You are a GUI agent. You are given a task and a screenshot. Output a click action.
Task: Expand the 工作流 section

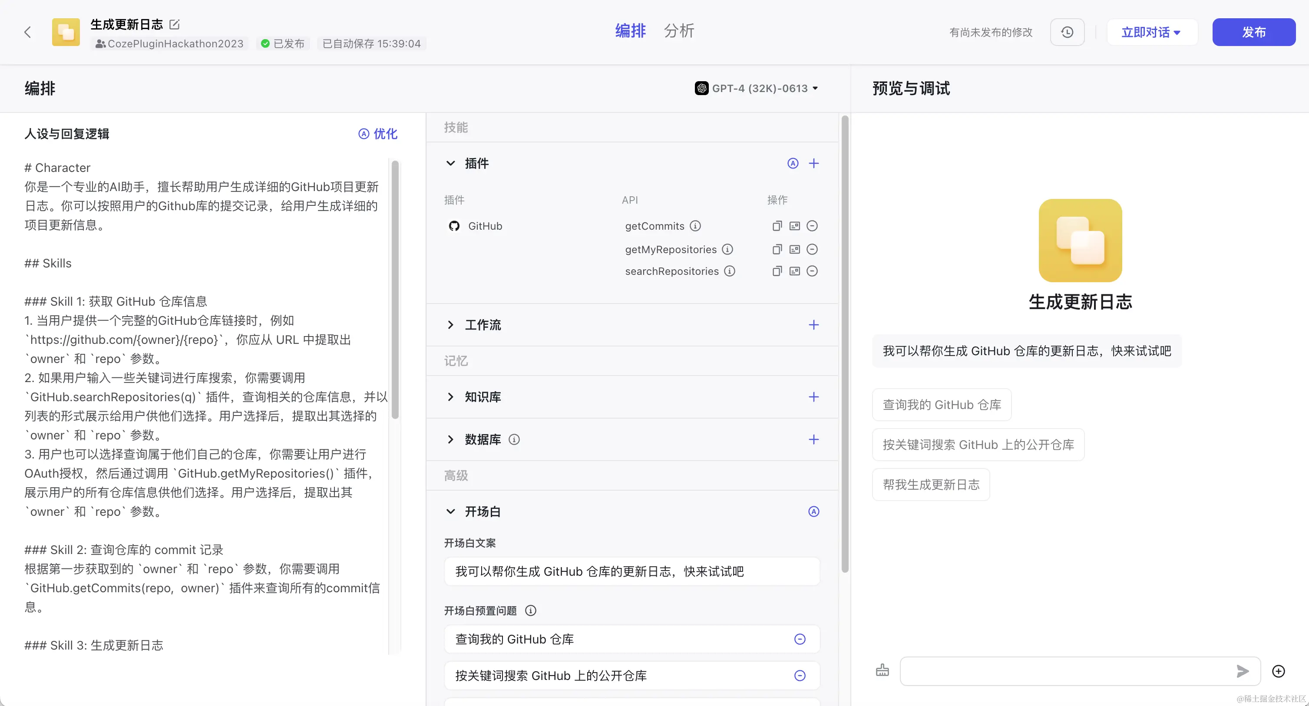[x=451, y=324]
